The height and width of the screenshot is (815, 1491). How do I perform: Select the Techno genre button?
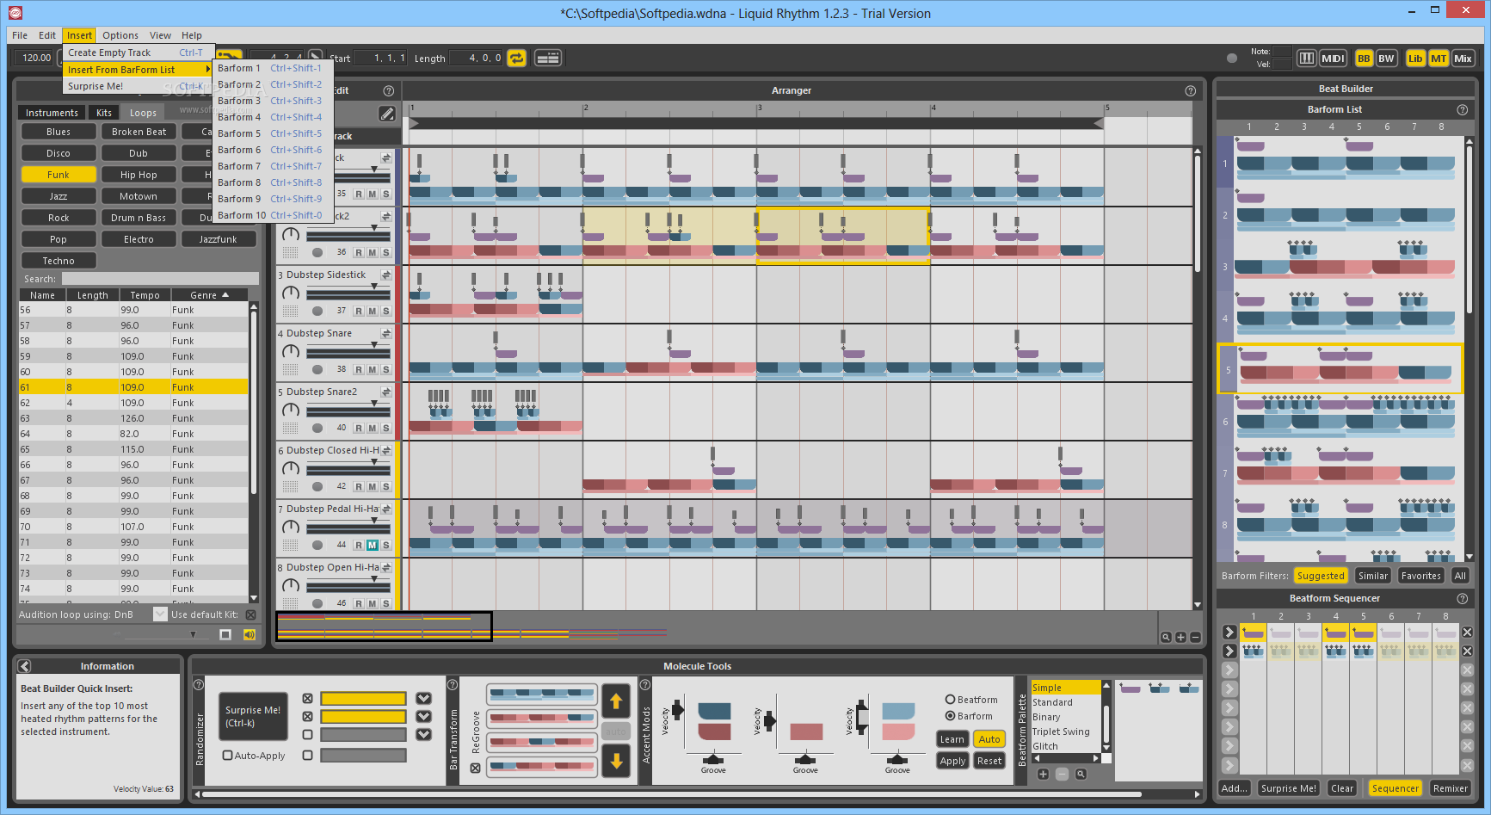59,261
